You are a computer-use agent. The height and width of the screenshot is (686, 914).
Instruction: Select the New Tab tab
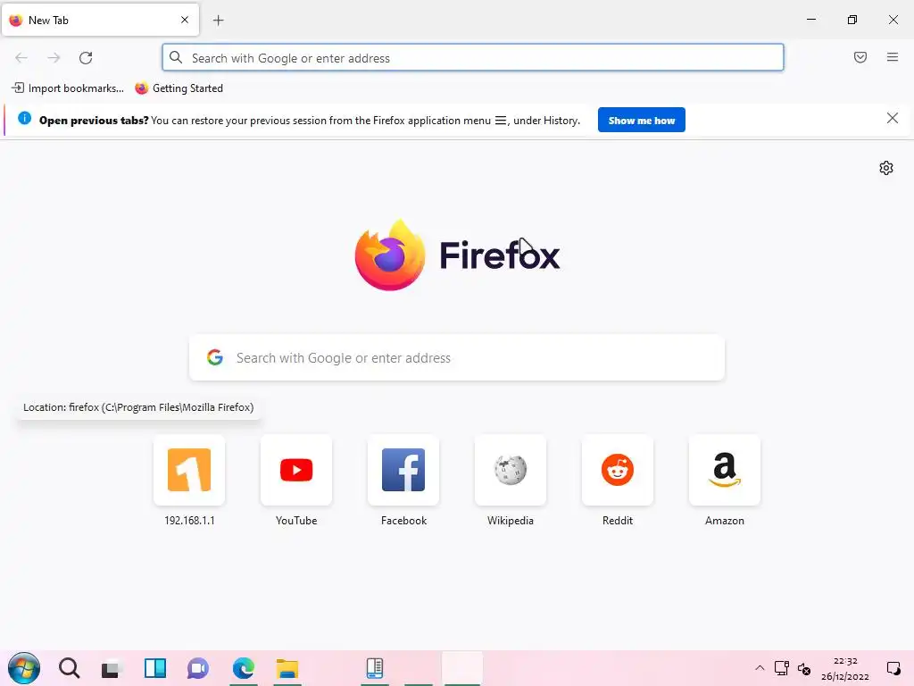click(x=100, y=20)
